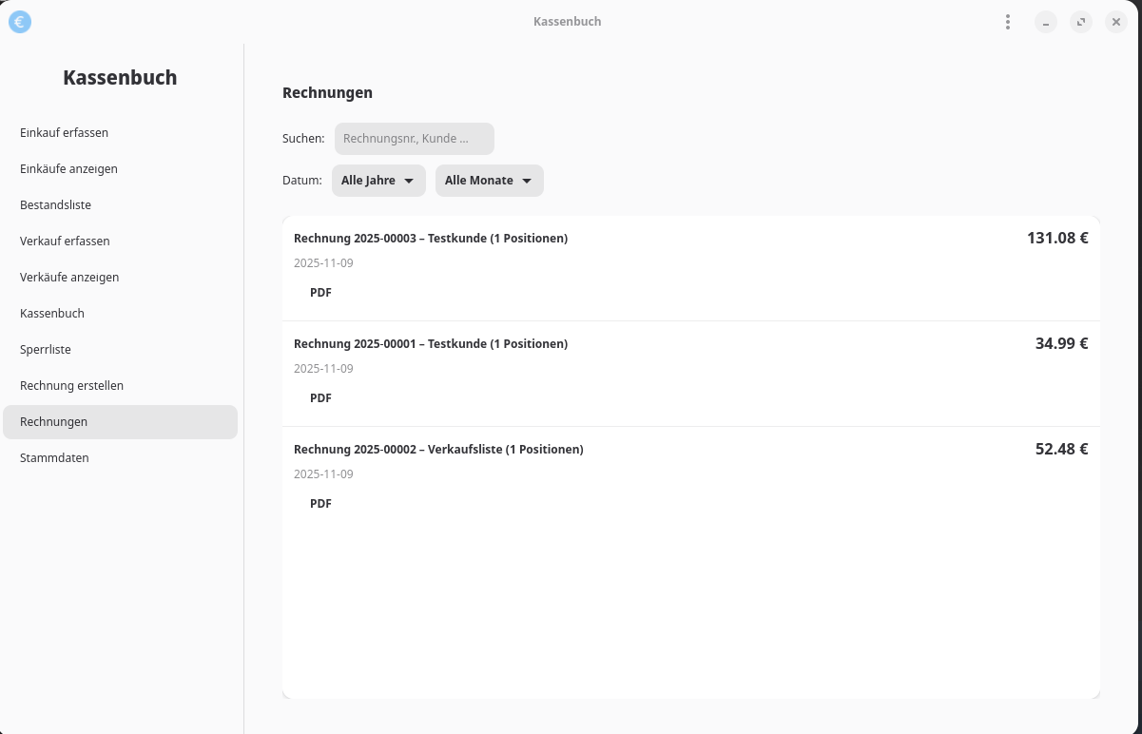
Task: Close the Kassenbuch window
Action: [x=1116, y=22]
